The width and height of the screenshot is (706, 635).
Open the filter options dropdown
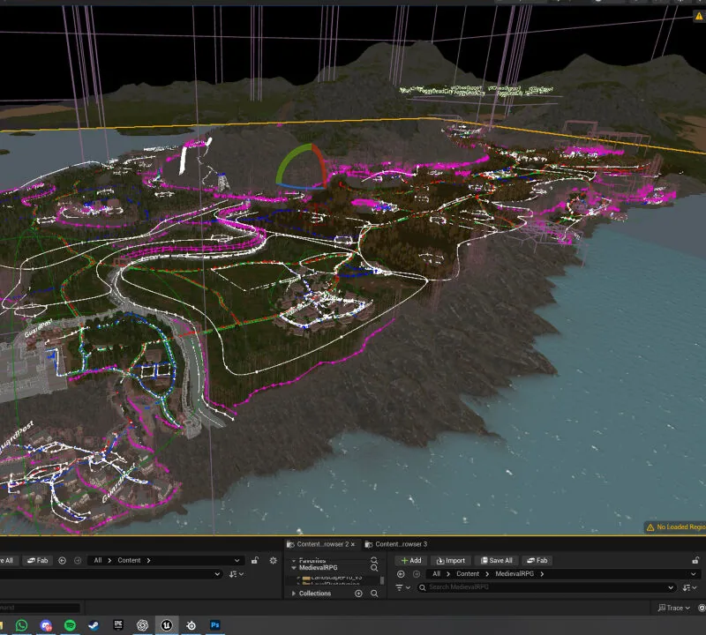(403, 587)
